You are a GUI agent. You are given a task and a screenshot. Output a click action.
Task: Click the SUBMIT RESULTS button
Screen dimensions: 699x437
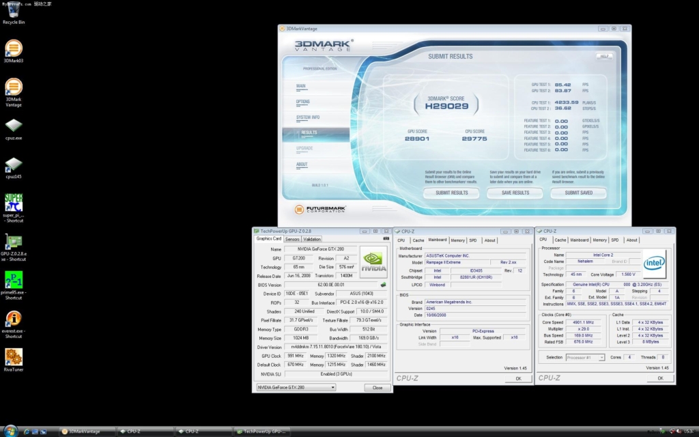452,193
